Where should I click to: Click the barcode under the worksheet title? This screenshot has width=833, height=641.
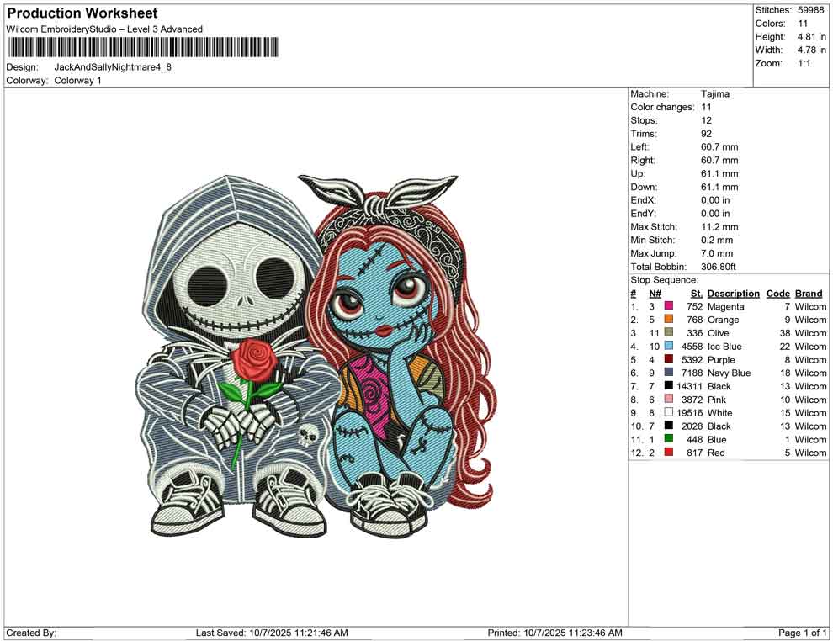tap(142, 48)
